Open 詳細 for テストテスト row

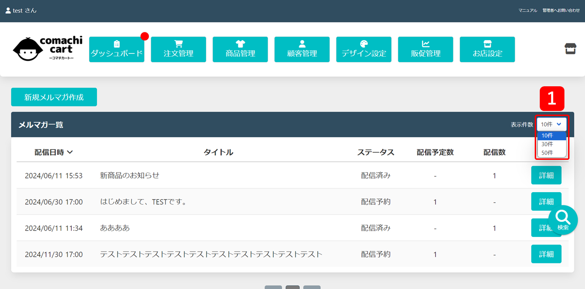pyautogui.click(x=546, y=254)
